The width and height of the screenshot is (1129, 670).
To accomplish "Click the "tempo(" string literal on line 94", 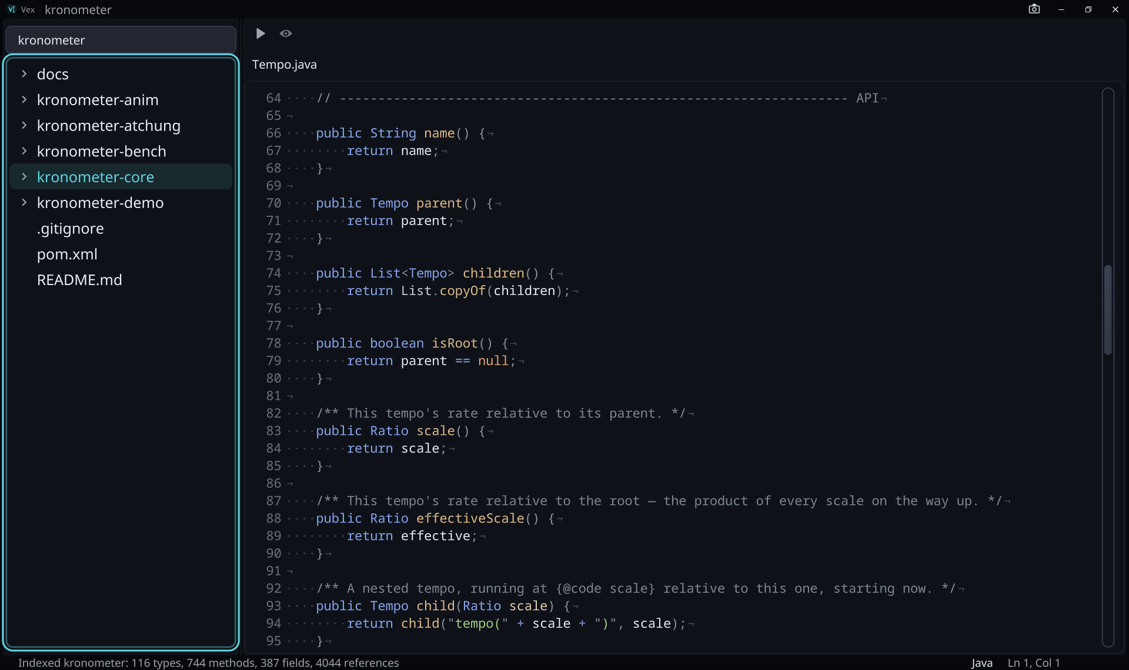I will pos(478,624).
